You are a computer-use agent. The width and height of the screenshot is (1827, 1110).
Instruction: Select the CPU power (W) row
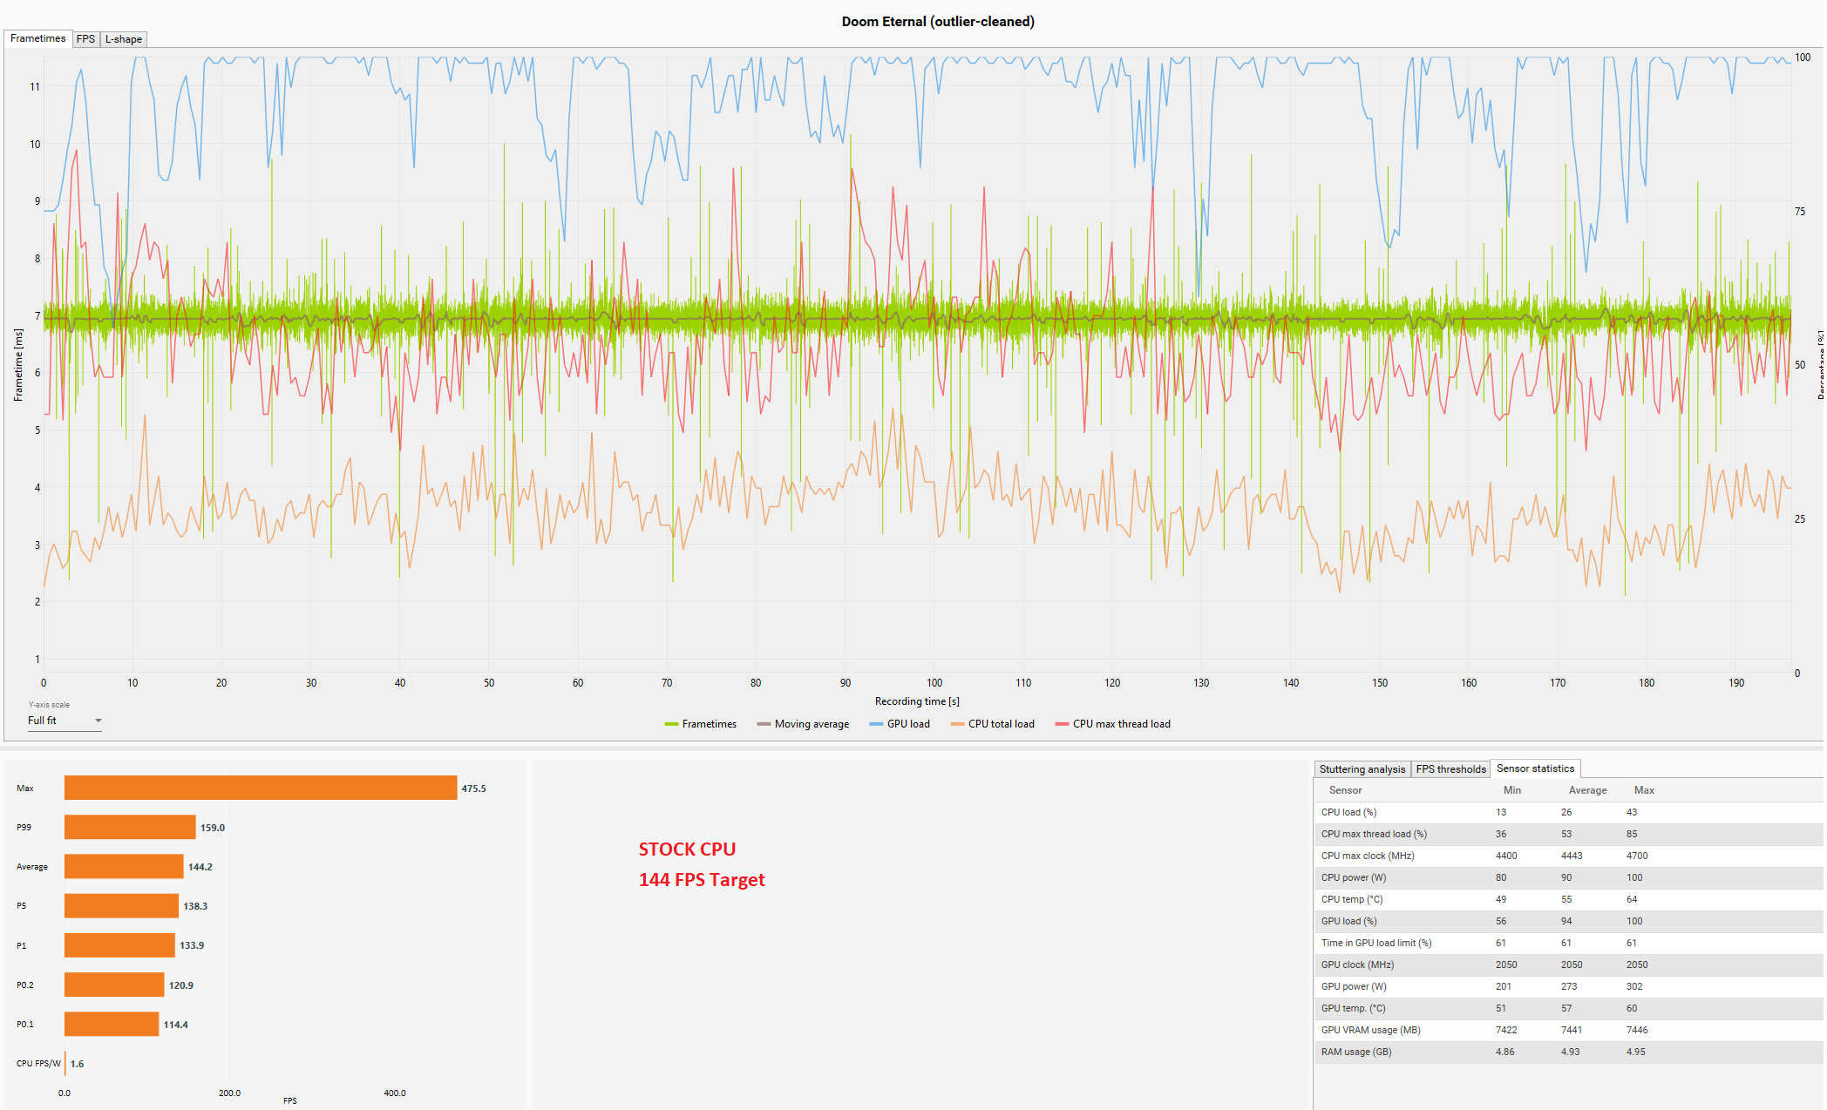click(x=1568, y=877)
